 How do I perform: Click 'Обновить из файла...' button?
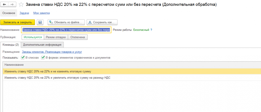click(x=66, y=22)
